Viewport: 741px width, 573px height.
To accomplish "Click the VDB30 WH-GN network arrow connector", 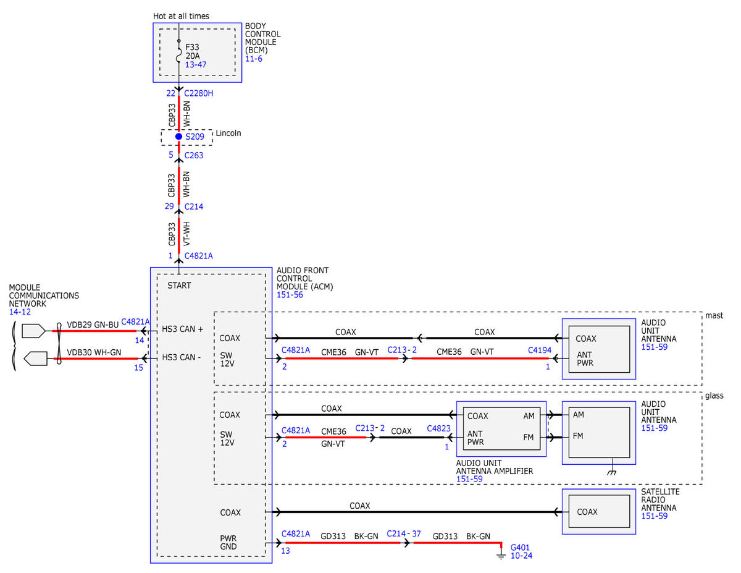I will tap(34, 359).
